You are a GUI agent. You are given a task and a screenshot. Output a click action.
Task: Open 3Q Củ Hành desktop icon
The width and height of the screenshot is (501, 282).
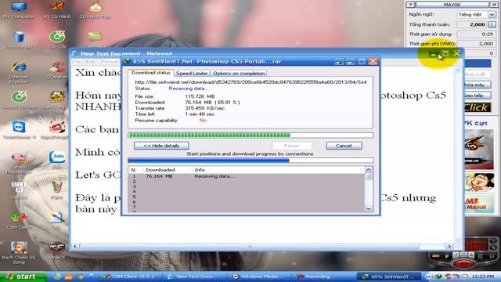tap(57, 9)
